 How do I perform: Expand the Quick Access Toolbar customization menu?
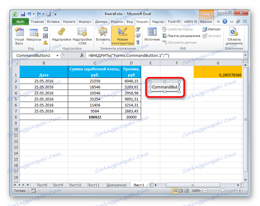[x=55, y=14]
